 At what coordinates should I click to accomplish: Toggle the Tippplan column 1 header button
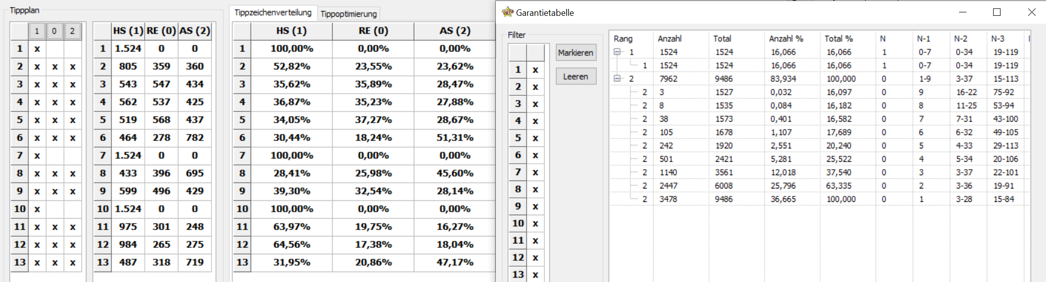coord(37,31)
